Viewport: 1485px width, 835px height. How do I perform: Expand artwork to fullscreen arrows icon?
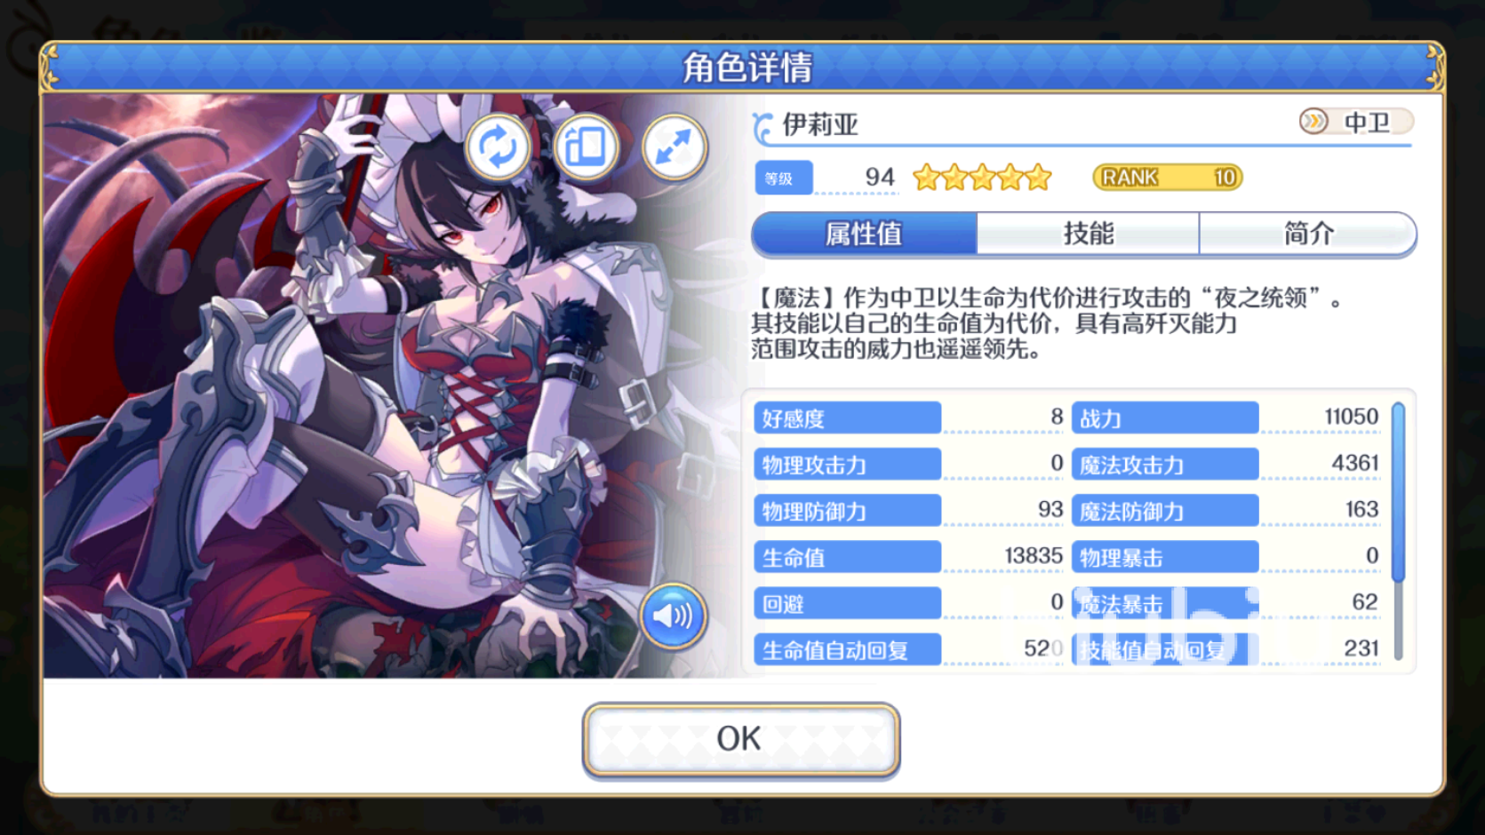[675, 147]
